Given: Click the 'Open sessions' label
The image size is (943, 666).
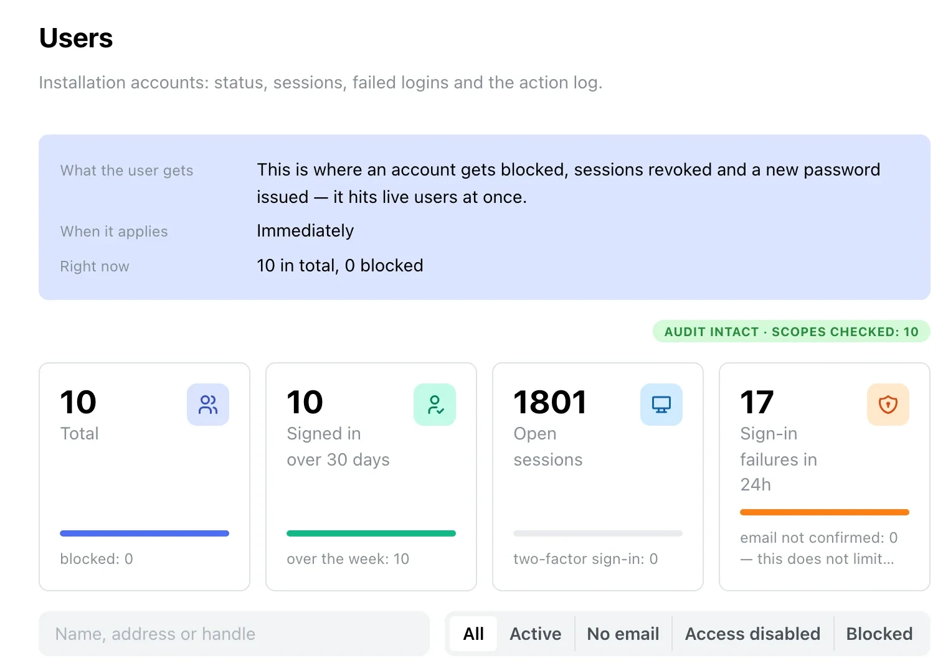Looking at the screenshot, I should [x=548, y=446].
